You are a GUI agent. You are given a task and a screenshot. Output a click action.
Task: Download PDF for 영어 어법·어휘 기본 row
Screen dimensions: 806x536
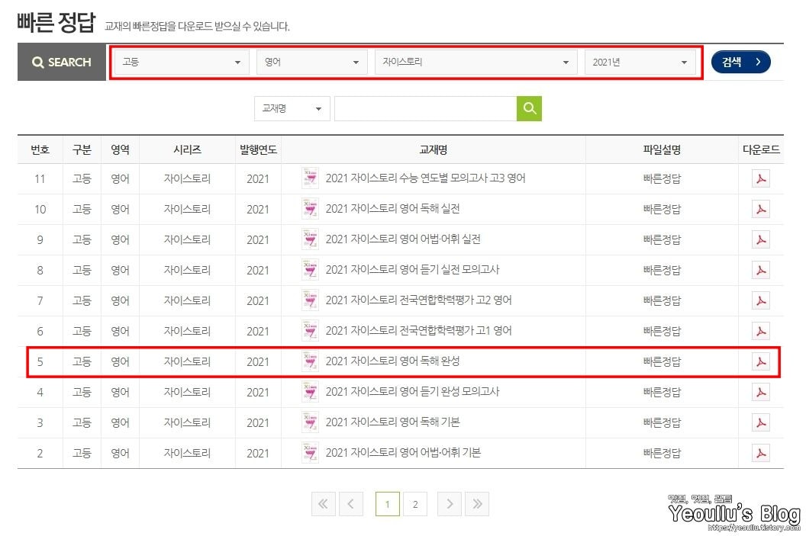pos(761,453)
